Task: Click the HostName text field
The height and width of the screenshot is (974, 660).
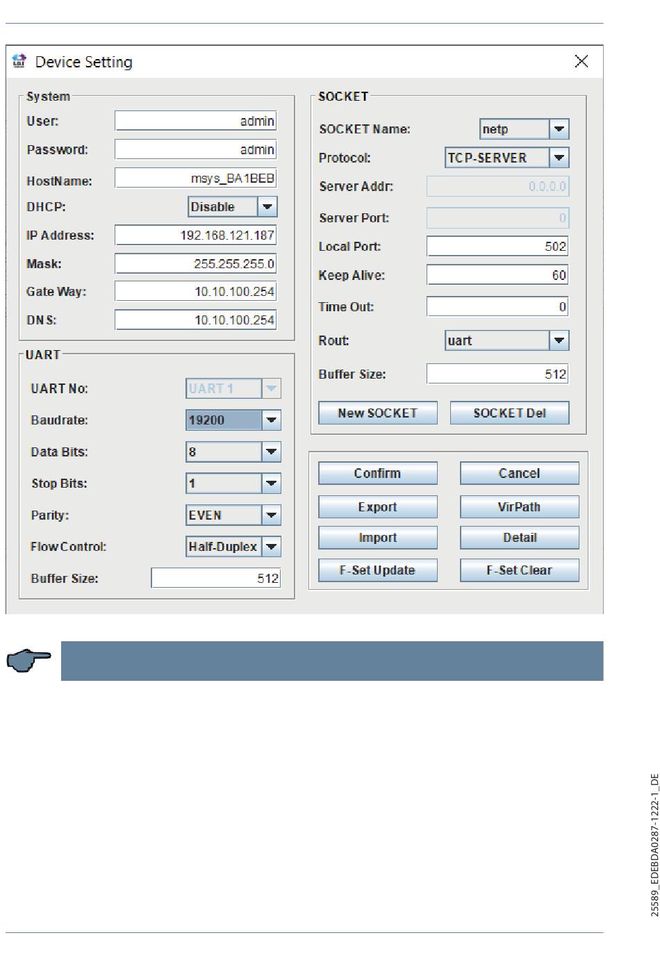Action: (195, 179)
